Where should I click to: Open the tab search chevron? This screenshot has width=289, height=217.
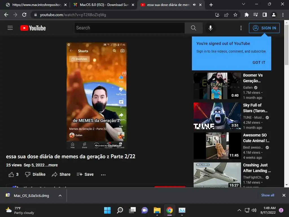coord(244,4)
